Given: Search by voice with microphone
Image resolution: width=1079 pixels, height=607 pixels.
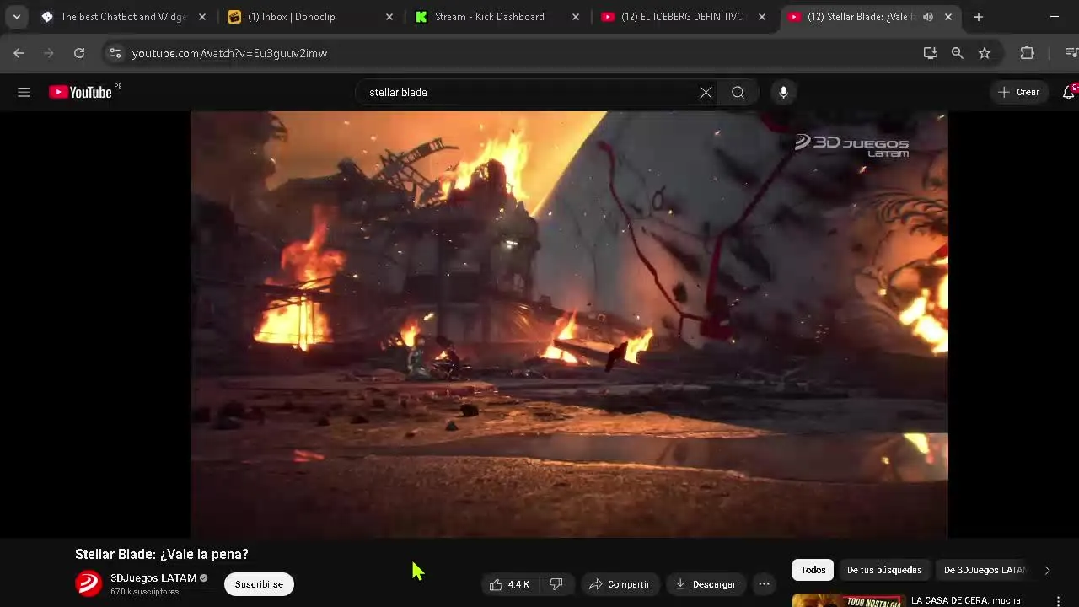Looking at the screenshot, I should pyautogui.click(x=783, y=93).
